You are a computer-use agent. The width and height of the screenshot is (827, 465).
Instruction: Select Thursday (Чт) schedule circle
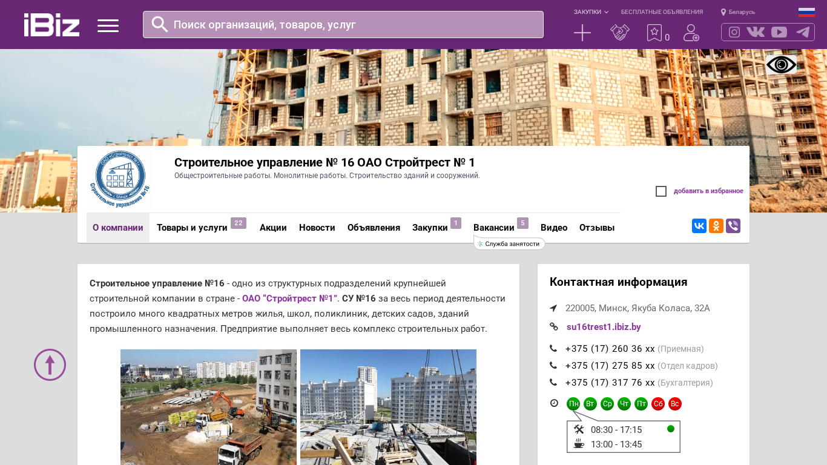tap(624, 404)
